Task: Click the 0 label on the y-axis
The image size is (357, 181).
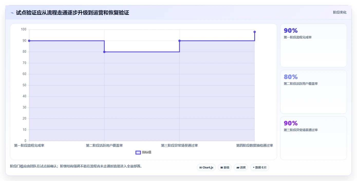Action: 25,141
